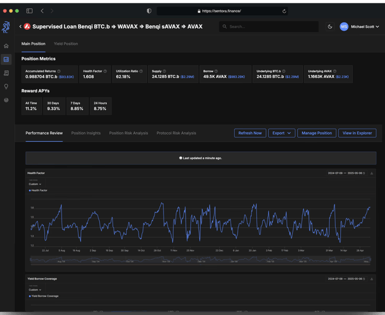This screenshot has width=385, height=315.
Task: Click the browser page reload icon
Action: click(x=284, y=11)
